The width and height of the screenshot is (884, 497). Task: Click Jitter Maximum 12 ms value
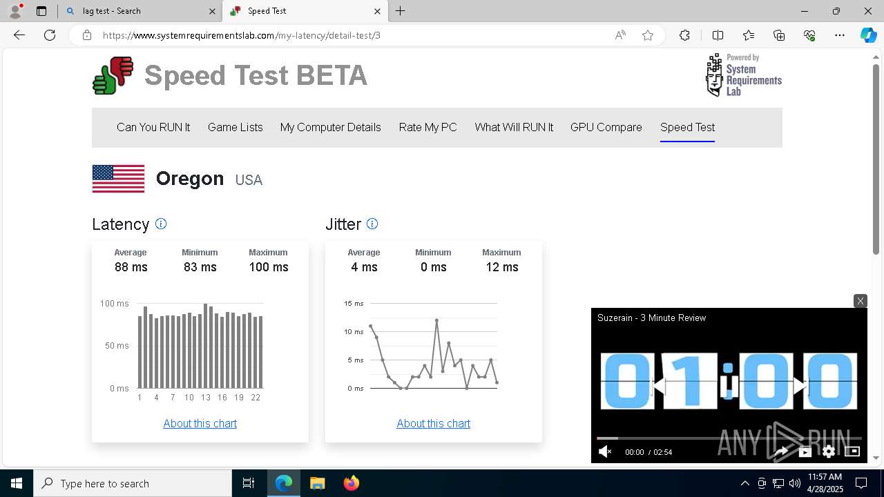[x=502, y=267]
